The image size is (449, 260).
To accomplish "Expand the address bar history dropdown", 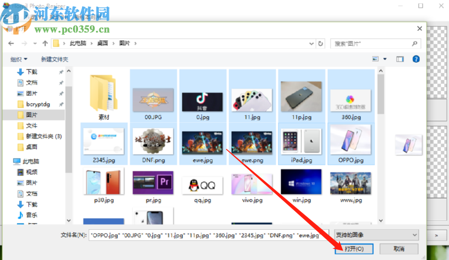I will point(311,44).
